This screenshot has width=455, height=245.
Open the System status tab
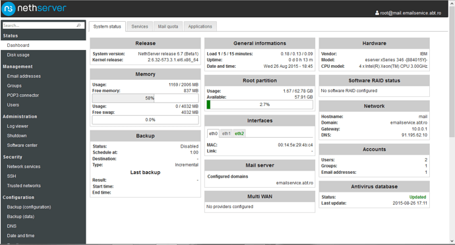(107, 26)
